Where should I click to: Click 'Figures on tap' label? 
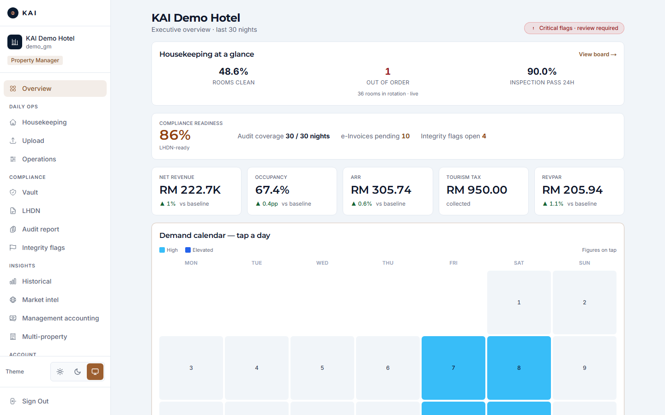[x=599, y=250]
